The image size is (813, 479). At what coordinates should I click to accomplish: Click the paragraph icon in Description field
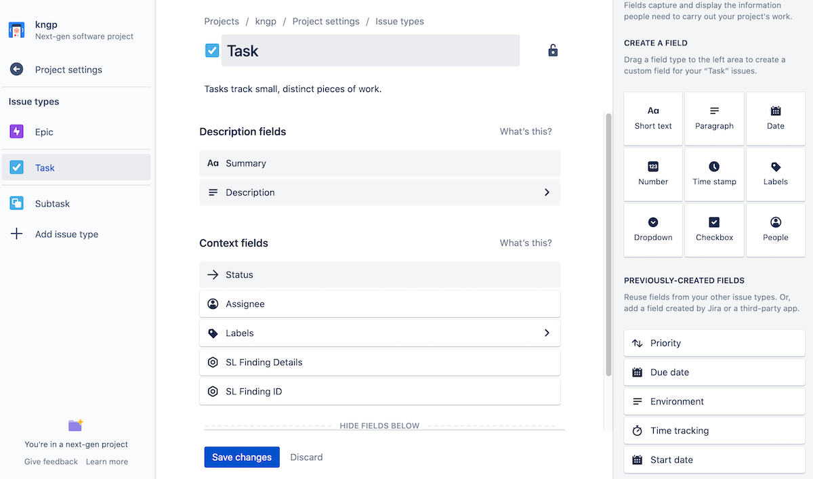[213, 192]
